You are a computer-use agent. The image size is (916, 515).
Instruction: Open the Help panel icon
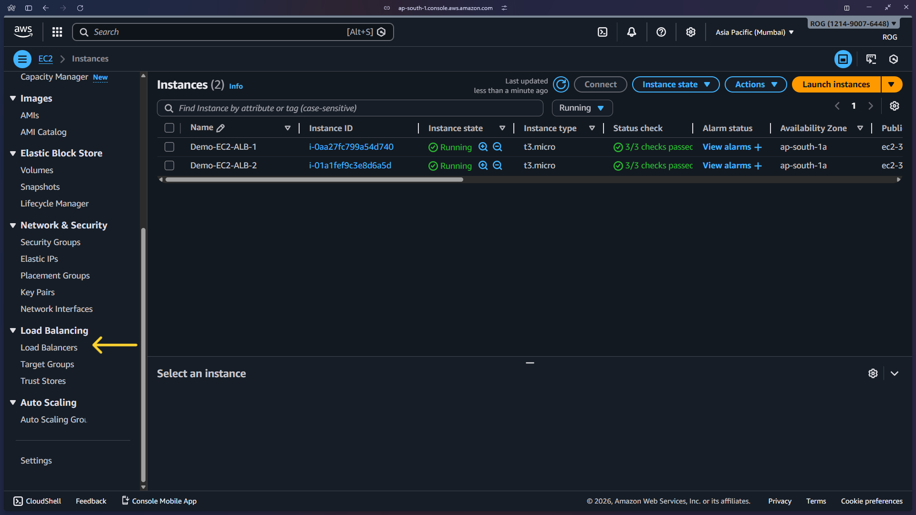tap(661, 31)
